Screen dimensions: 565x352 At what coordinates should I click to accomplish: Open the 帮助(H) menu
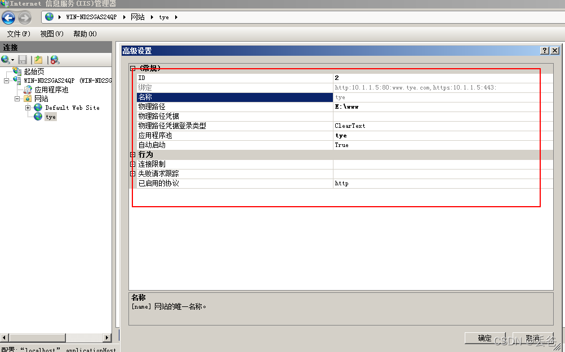tap(85, 34)
